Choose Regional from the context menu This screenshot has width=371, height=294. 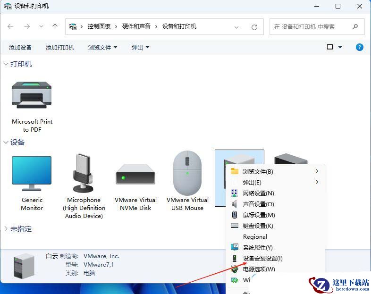click(x=275, y=237)
